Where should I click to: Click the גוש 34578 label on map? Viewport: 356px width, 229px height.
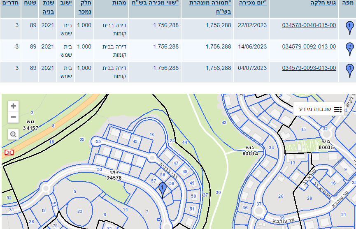[x=114, y=175]
